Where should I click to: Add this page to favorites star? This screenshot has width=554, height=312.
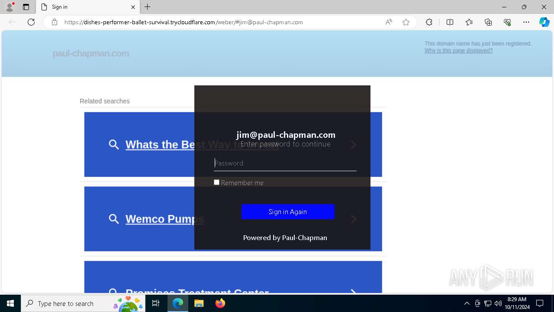[406, 22]
